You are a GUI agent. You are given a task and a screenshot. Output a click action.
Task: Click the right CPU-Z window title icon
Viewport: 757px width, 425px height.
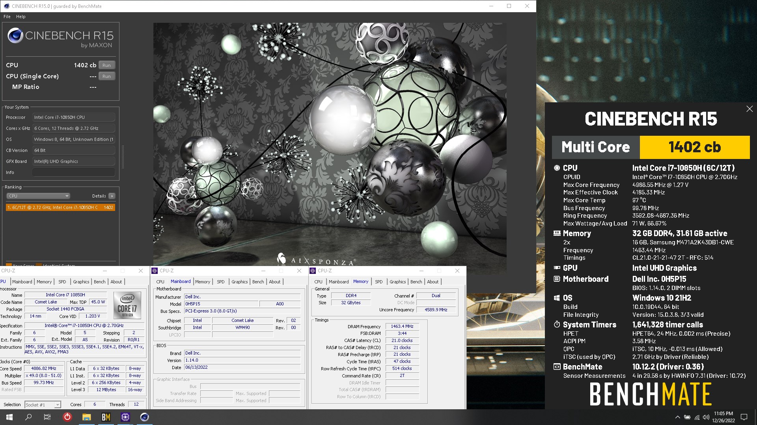coord(313,271)
